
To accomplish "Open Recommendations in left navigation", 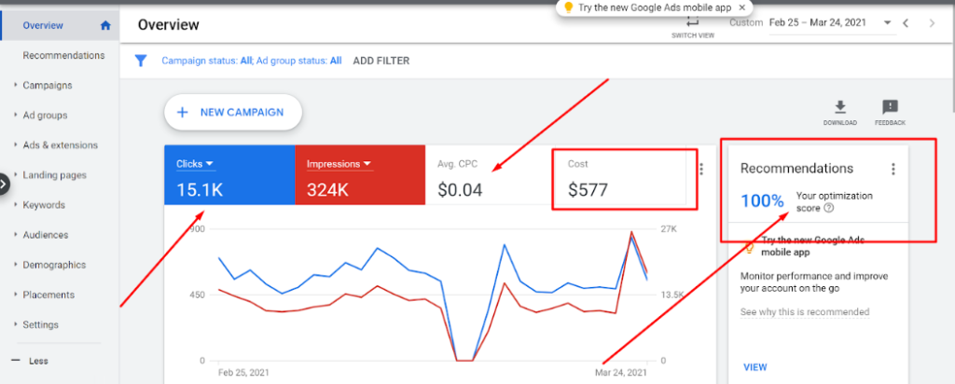I will click(63, 55).
